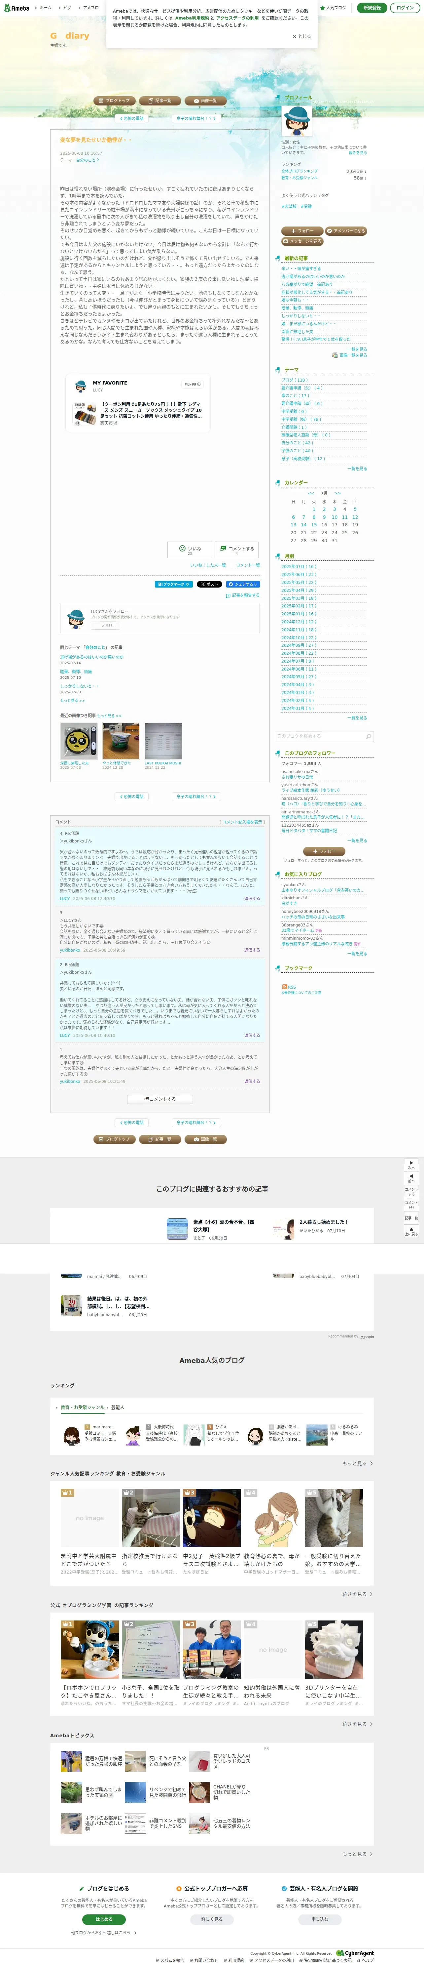424x1966 pixels.
Task: Click the コメントする button under post
Action: (236, 550)
